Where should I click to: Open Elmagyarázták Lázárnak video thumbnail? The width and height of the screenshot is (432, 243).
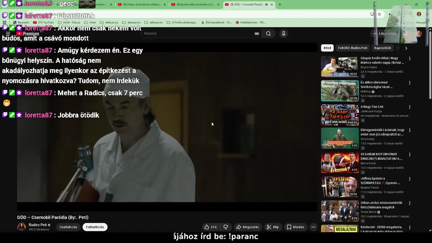point(340,138)
